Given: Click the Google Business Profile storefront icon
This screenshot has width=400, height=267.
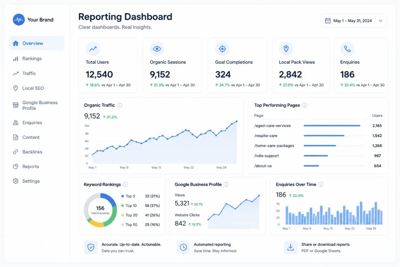Looking at the screenshot, I should 16,105.
